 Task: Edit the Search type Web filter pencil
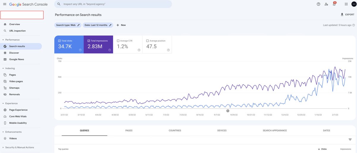coord(79,25)
